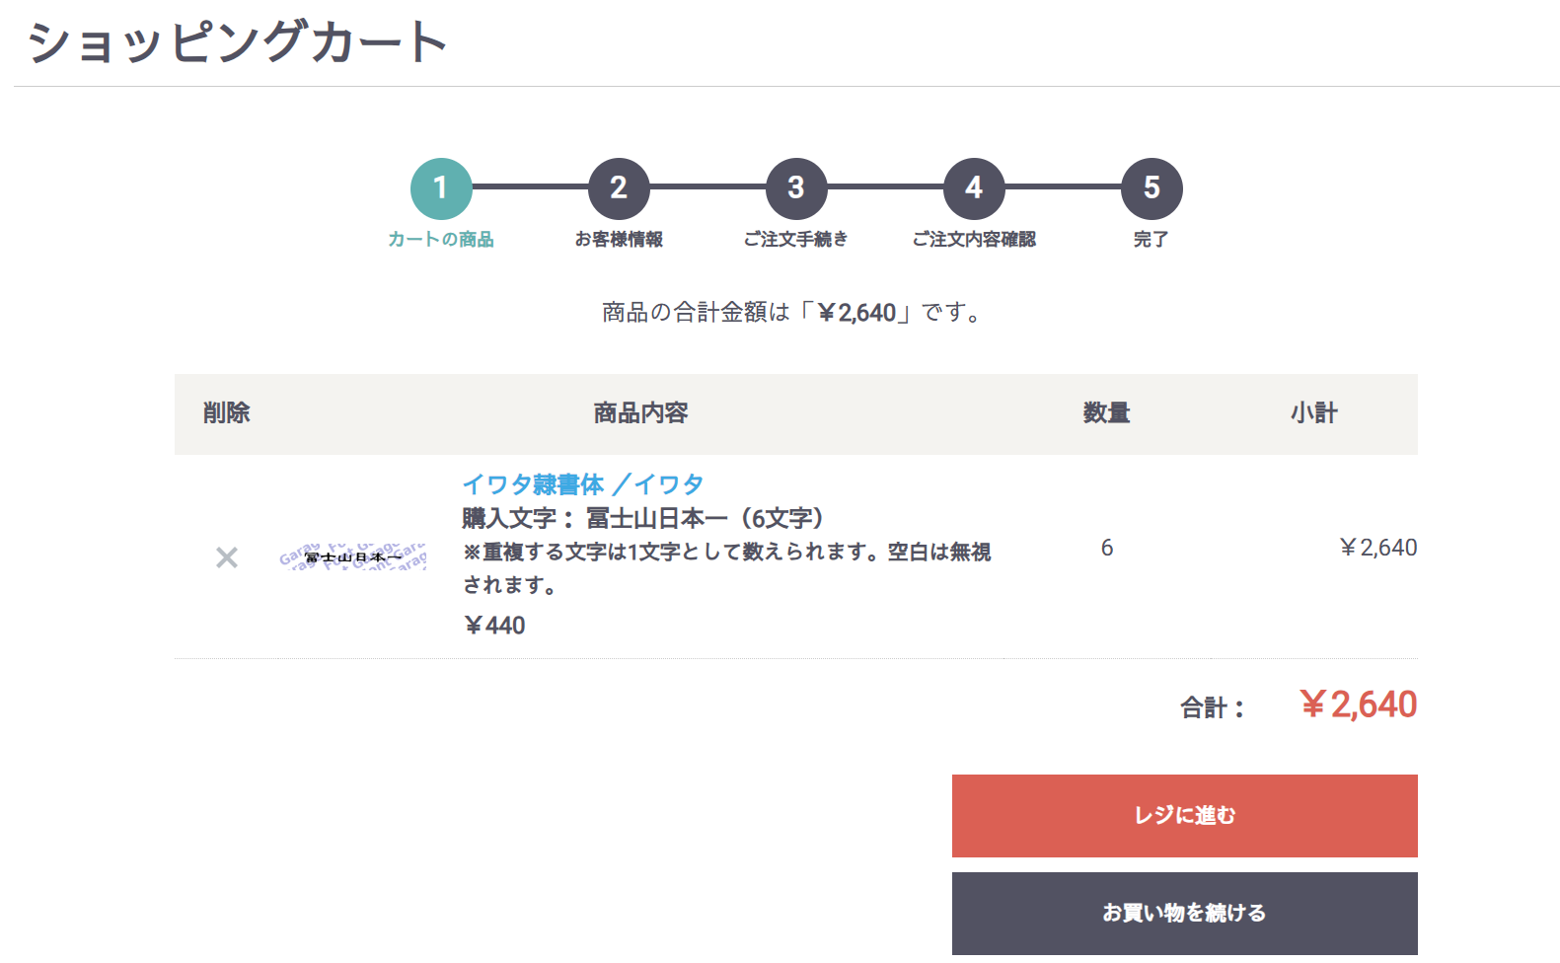Select the step 4 circle icon
Viewport: 1560px width, 963px height.
coord(974,188)
